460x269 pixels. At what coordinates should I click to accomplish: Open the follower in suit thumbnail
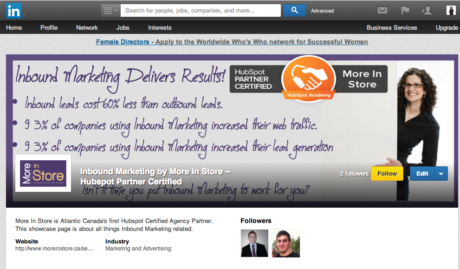(x=254, y=243)
